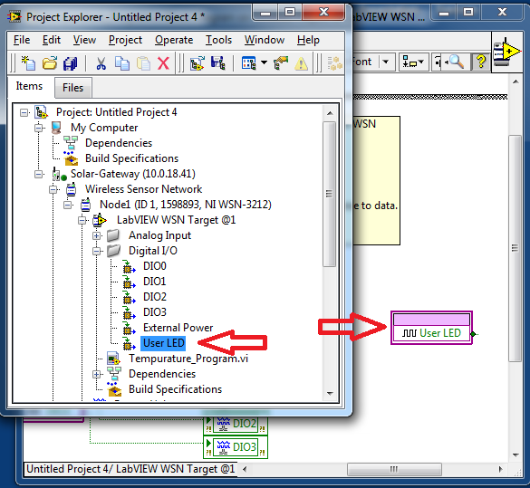Click the Tempurature_Program.vi file icon
530x488 pixels.
[x=113, y=359]
